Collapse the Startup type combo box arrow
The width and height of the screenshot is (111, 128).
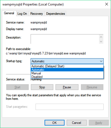[101, 61]
